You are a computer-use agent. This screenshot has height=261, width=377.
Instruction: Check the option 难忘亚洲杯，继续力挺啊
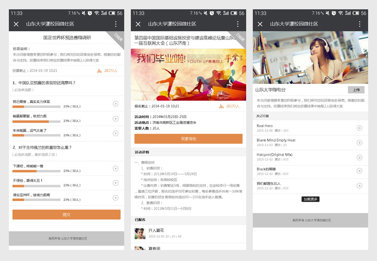pyautogui.click(x=115, y=197)
